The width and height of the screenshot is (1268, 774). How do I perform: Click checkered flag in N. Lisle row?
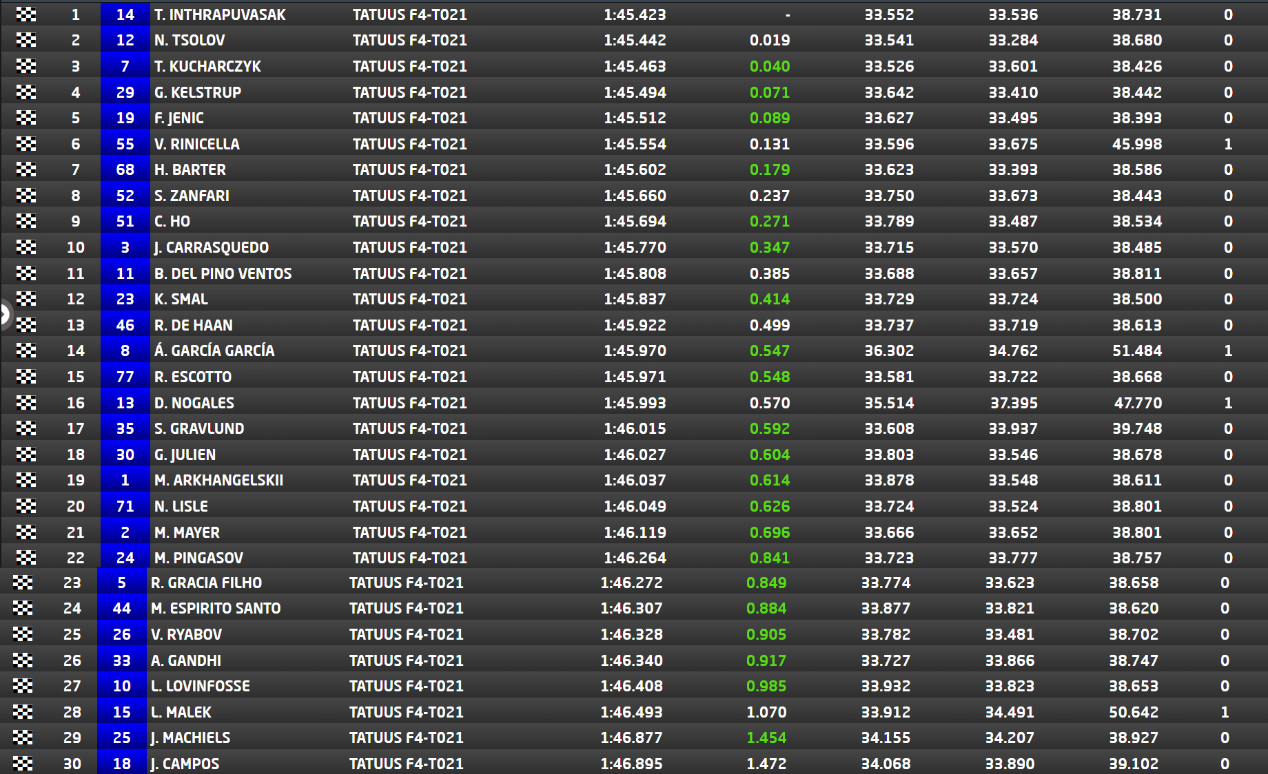tap(26, 506)
